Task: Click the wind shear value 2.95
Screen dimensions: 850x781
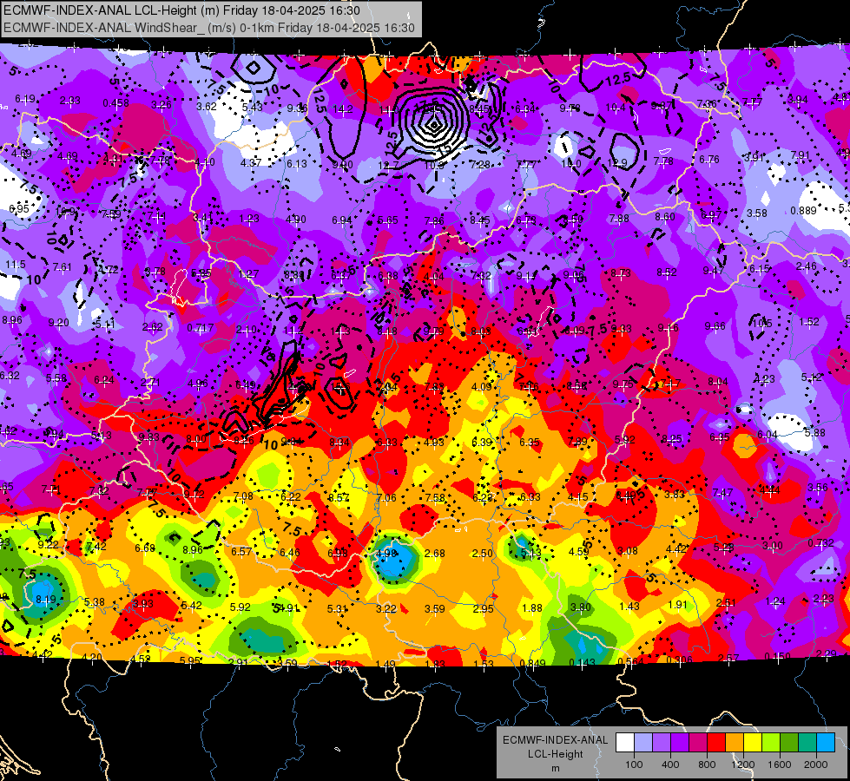Action: [x=483, y=608]
